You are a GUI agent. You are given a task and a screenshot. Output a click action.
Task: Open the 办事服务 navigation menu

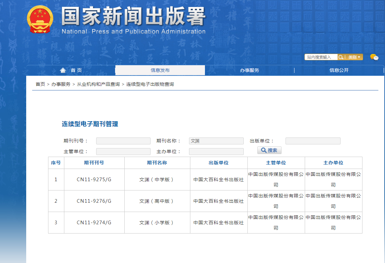249,70
